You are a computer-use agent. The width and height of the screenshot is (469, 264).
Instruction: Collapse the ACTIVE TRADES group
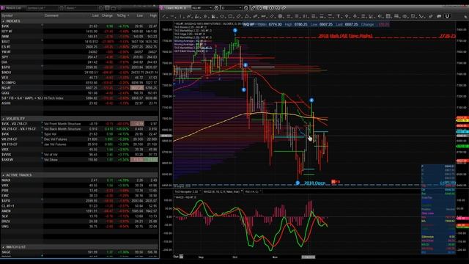pyautogui.click(x=3, y=175)
